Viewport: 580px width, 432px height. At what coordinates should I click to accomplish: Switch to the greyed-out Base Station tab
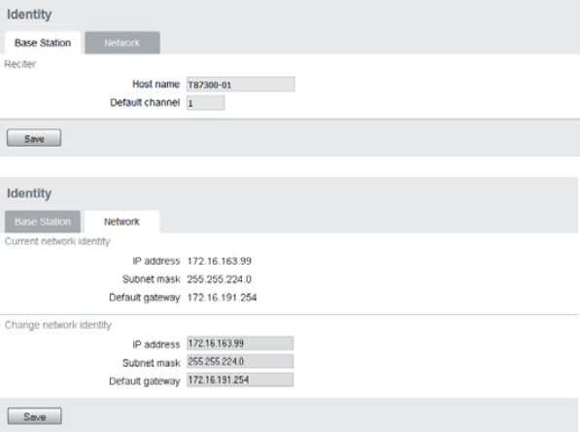pos(43,222)
